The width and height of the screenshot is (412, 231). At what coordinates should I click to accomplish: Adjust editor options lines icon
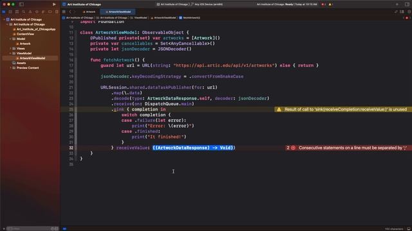tap(402, 12)
